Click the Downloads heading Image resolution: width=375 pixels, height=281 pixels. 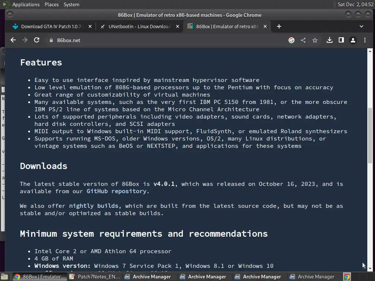(x=44, y=166)
